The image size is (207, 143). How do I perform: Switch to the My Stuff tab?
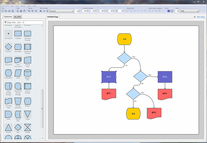coord(18,17)
